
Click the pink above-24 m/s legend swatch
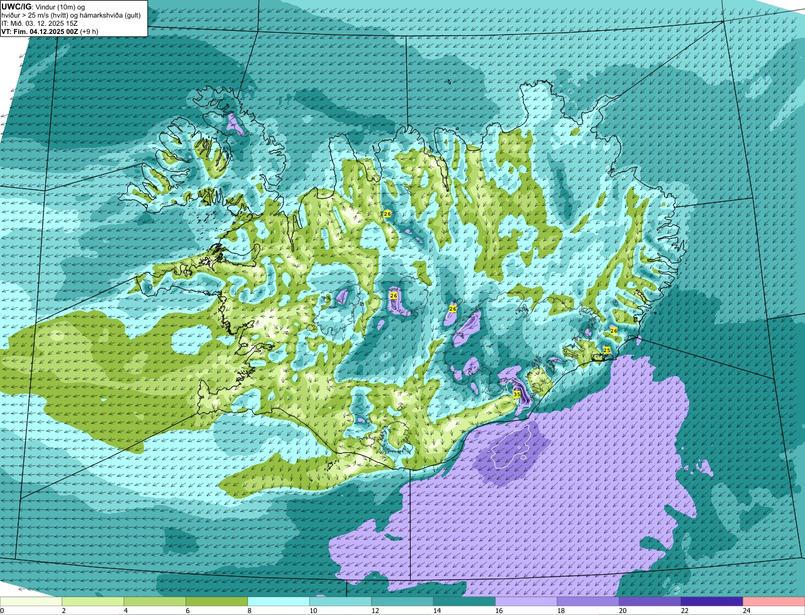pos(774,602)
